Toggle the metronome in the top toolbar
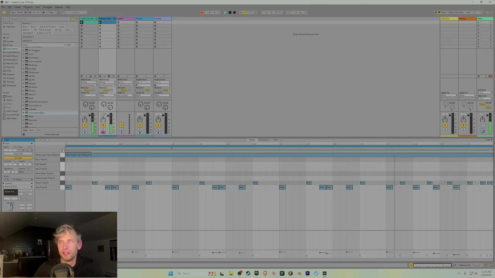This screenshot has width=495, height=278. [x=43, y=12]
